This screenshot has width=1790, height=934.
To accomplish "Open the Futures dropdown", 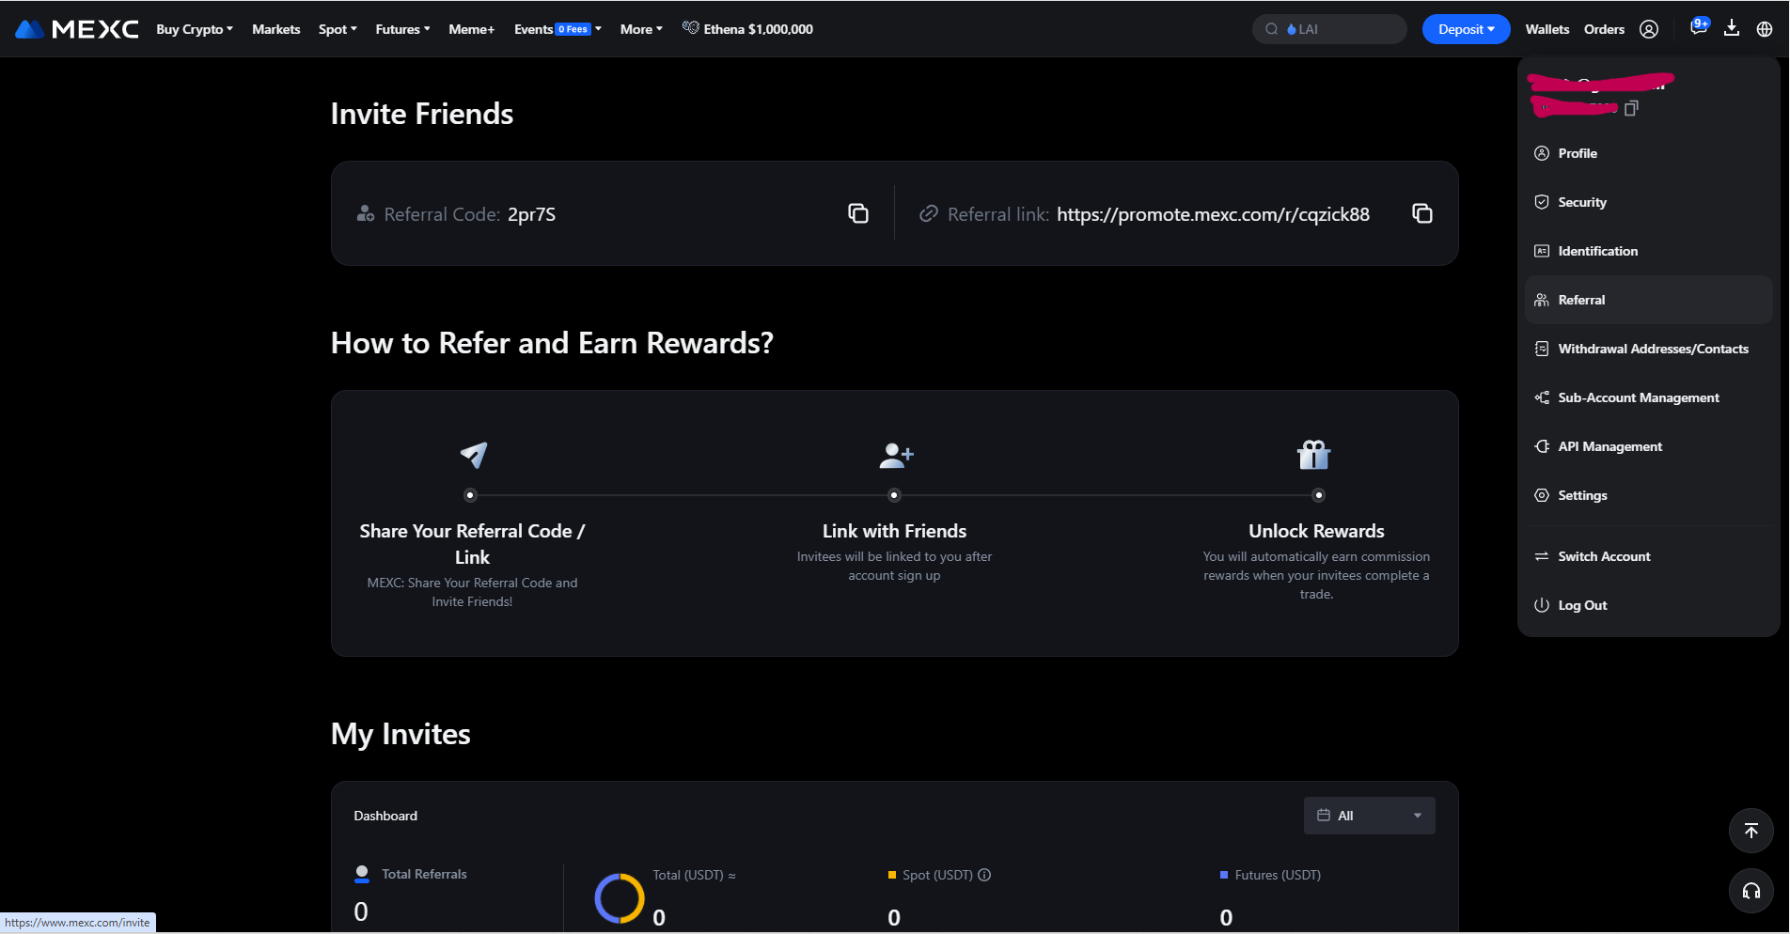I will point(401,29).
